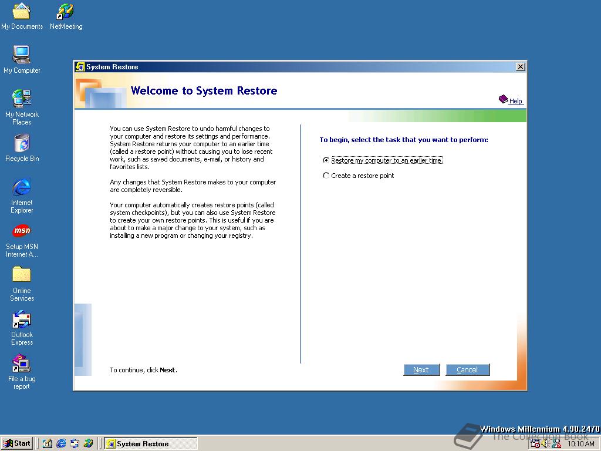Click Show Desktop in Quick Launch
The width and height of the screenshot is (601, 451).
pyautogui.click(x=48, y=443)
